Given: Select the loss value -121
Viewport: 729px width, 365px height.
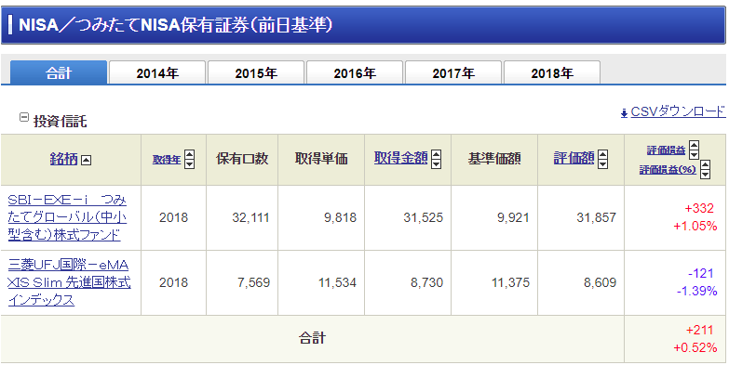Looking at the screenshot, I should (701, 274).
